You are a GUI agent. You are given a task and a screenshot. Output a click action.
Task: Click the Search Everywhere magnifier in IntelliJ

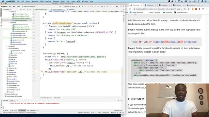click(123, 6)
